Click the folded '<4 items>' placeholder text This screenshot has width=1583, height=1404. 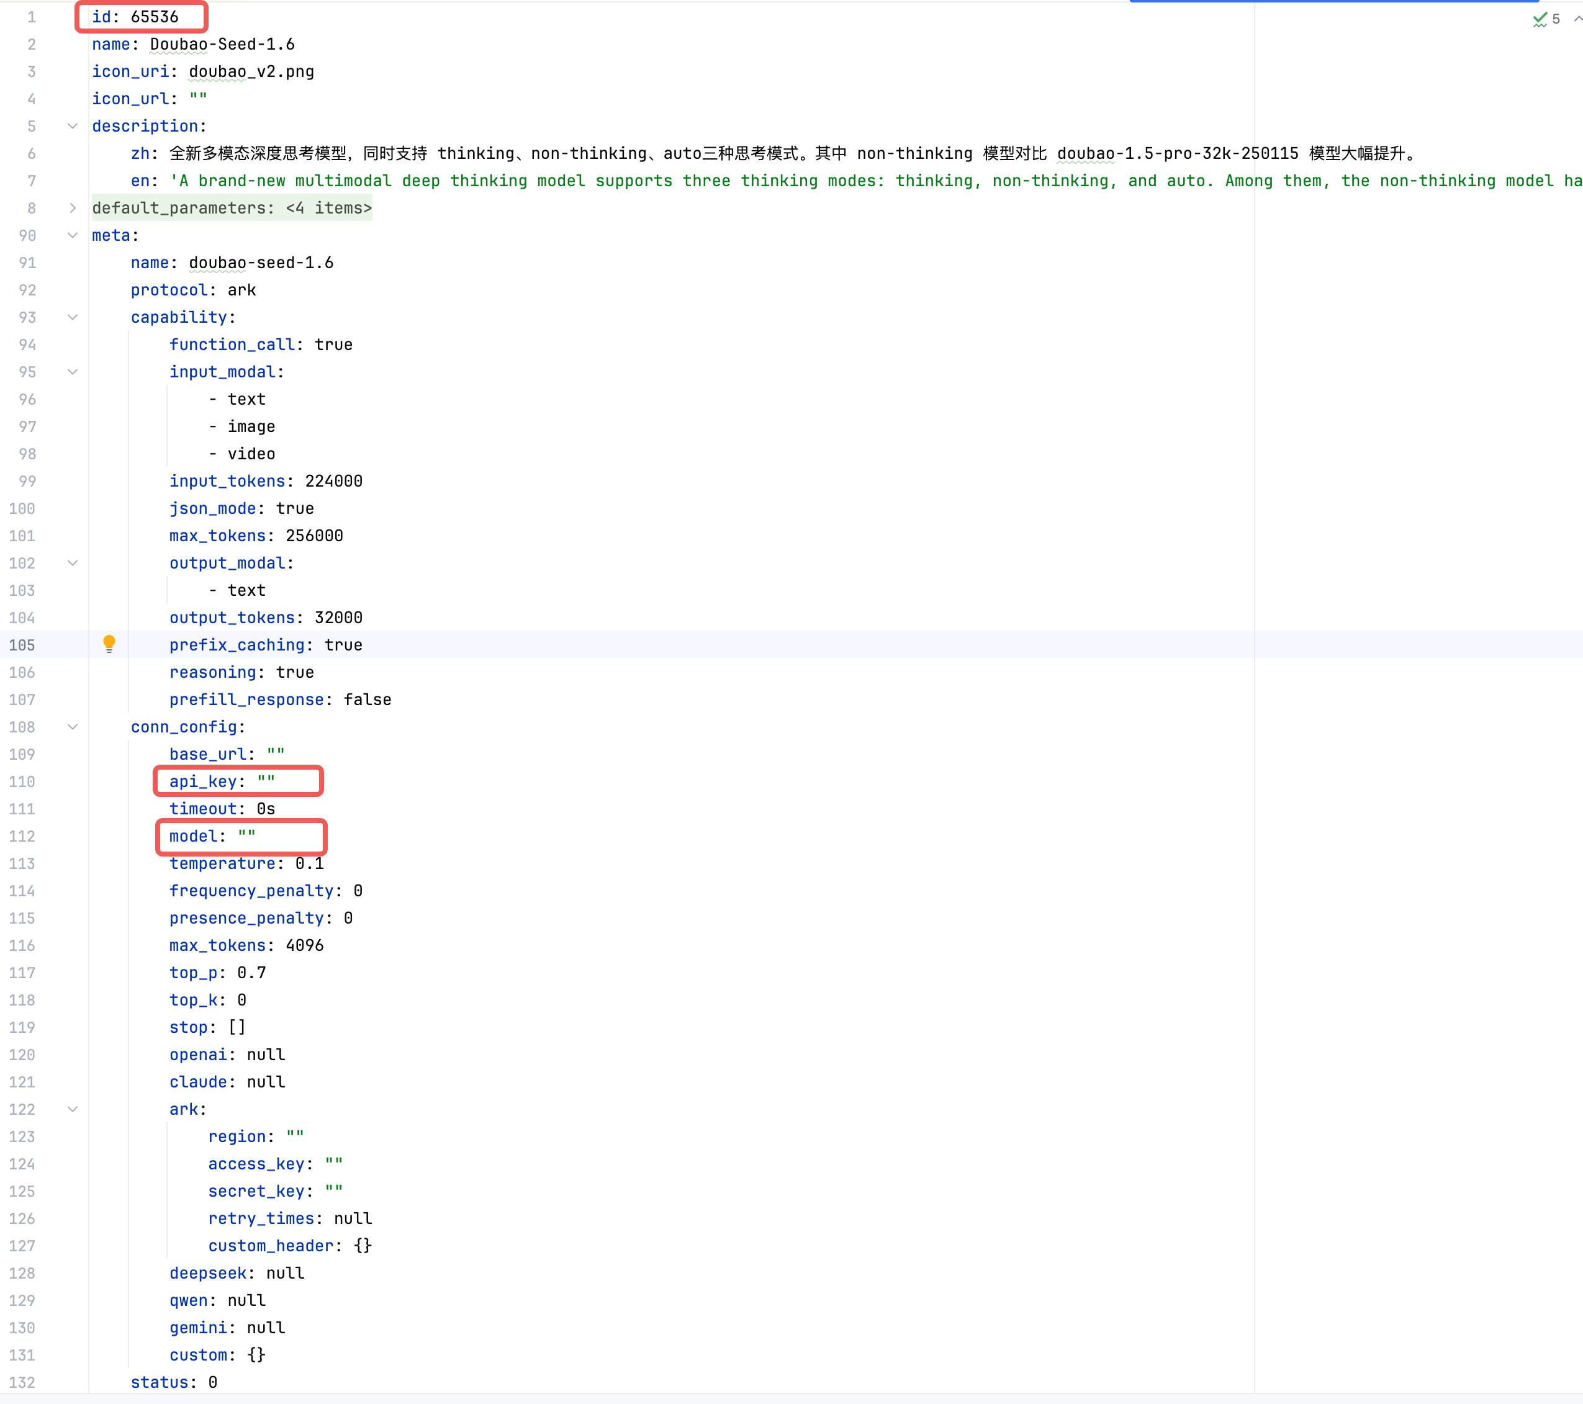click(x=328, y=207)
